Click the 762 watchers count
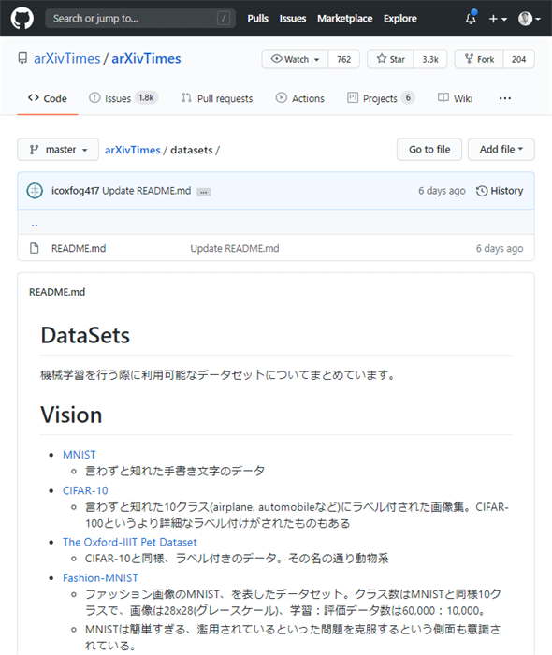 tap(343, 59)
